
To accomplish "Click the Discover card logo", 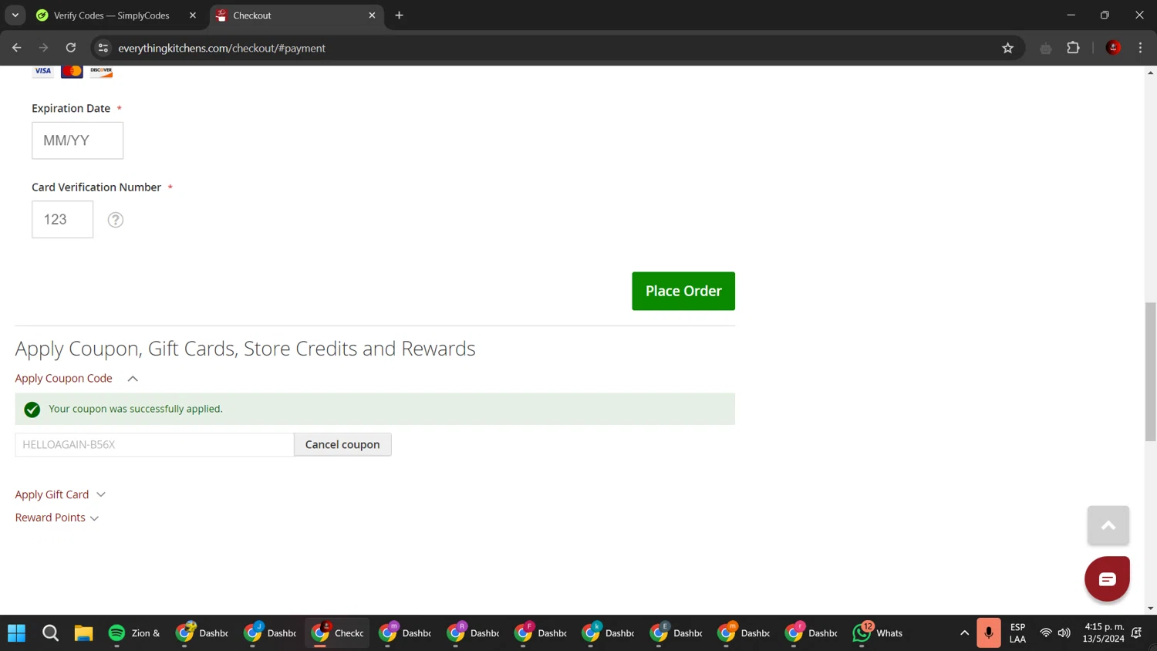I will pyautogui.click(x=101, y=71).
